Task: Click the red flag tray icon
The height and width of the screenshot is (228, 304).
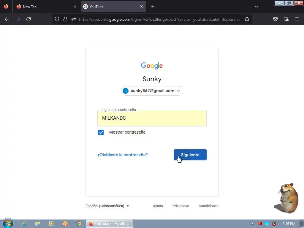Action: [x=260, y=224]
